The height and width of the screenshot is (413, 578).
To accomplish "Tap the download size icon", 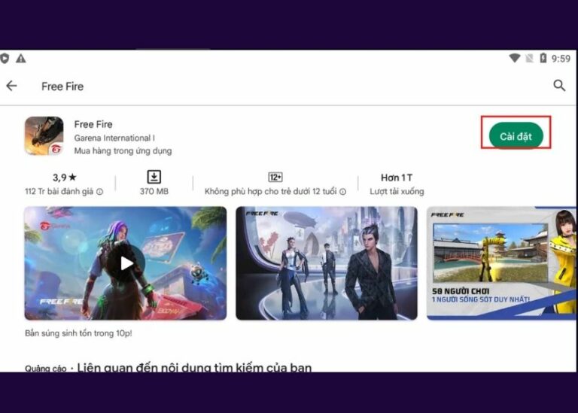I will [x=154, y=178].
